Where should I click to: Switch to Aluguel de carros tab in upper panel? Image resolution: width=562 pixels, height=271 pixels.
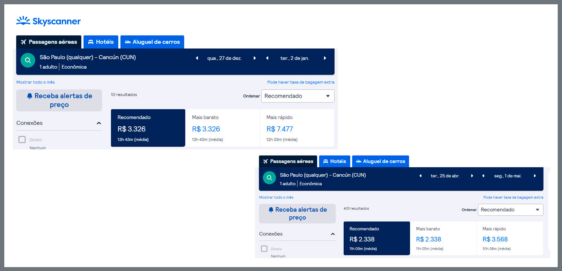pos(152,42)
